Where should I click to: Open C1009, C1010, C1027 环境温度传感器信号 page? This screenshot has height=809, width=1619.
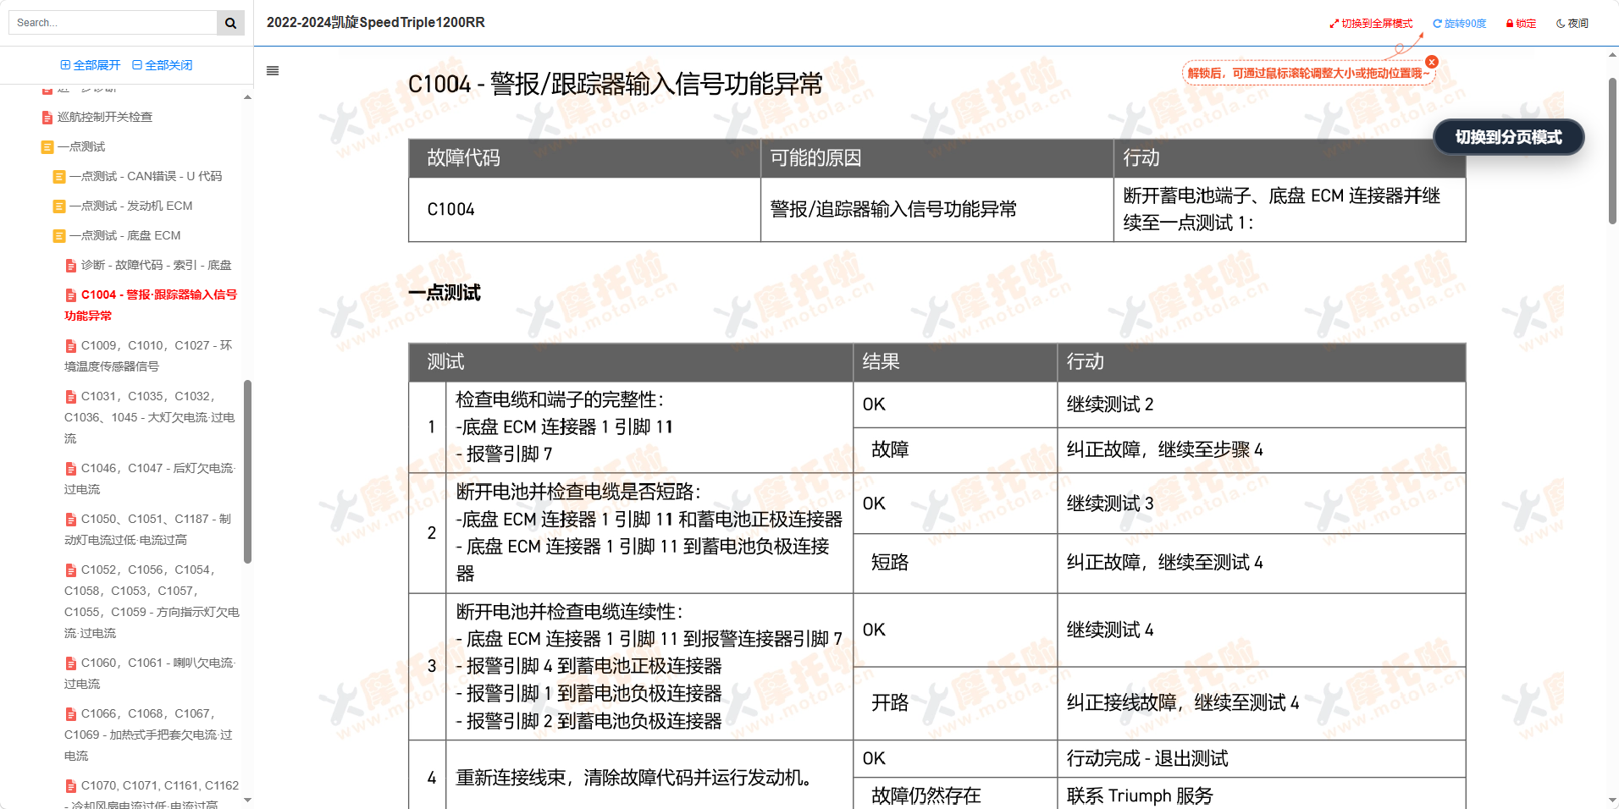click(148, 355)
